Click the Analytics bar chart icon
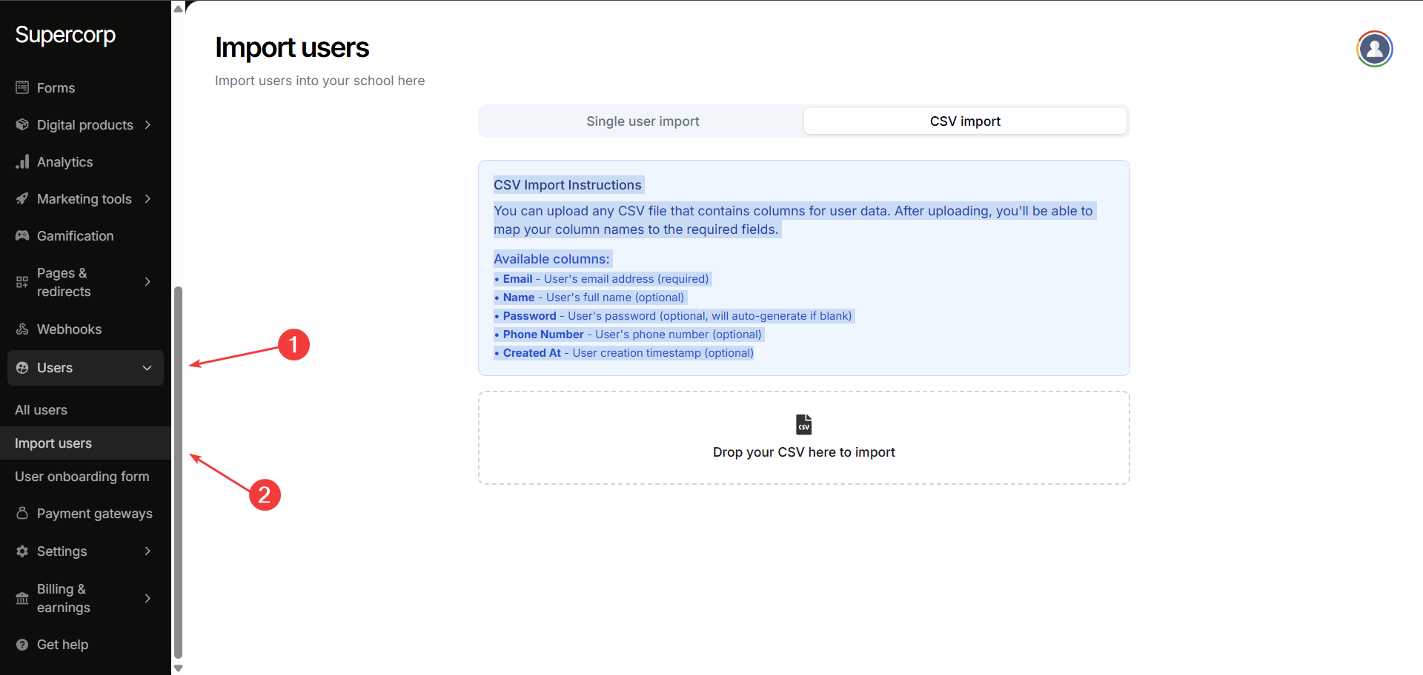The width and height of the screenshot is (1423, 675). click(22, 161)
